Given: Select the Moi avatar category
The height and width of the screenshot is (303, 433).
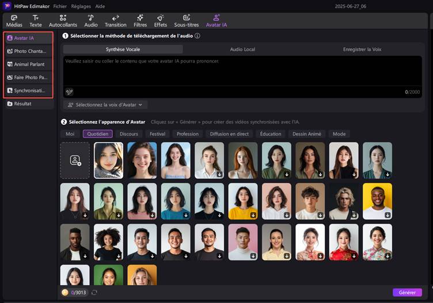Looking at the screenshot, I should click(x=70, y=134).
